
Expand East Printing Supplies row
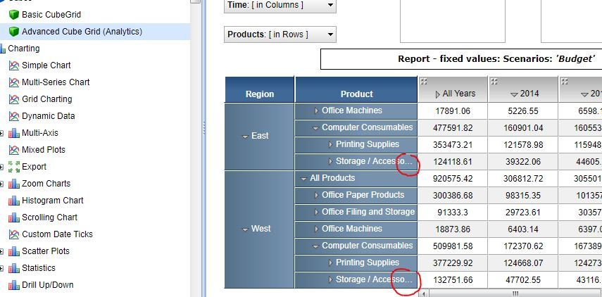(330, 145)
